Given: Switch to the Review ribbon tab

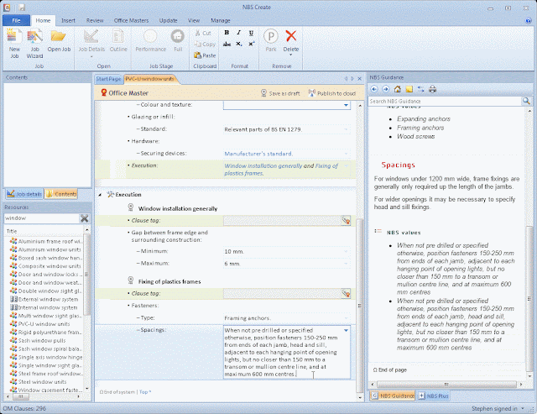Looking at the screenshot, I should pyautogui.click(x=95, y=20).
